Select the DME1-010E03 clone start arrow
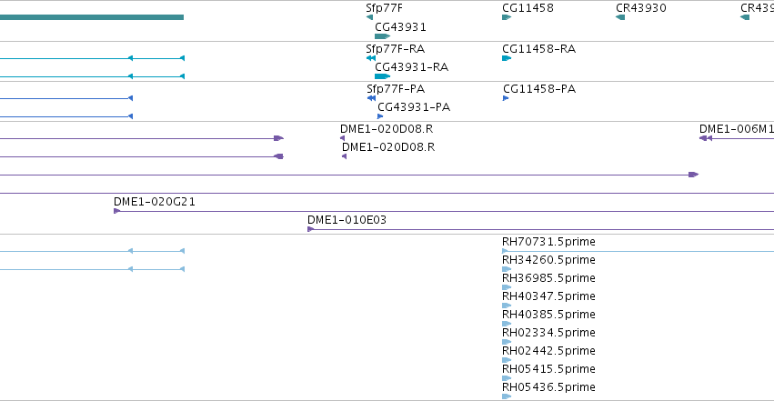This screenshot has width=774, height=401. click(310, 229)
